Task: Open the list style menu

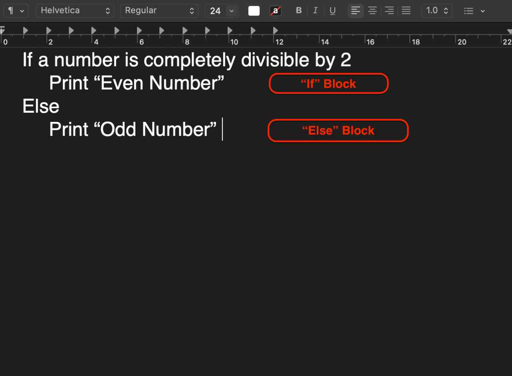Action: (x=474, y=11)
